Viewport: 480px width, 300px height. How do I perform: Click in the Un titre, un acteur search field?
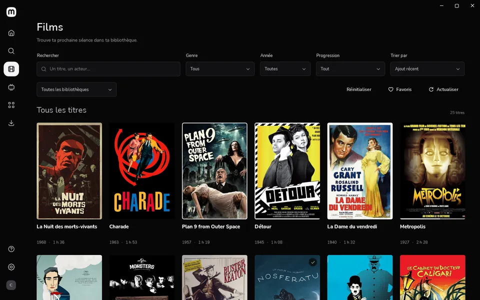pos(108,69)
